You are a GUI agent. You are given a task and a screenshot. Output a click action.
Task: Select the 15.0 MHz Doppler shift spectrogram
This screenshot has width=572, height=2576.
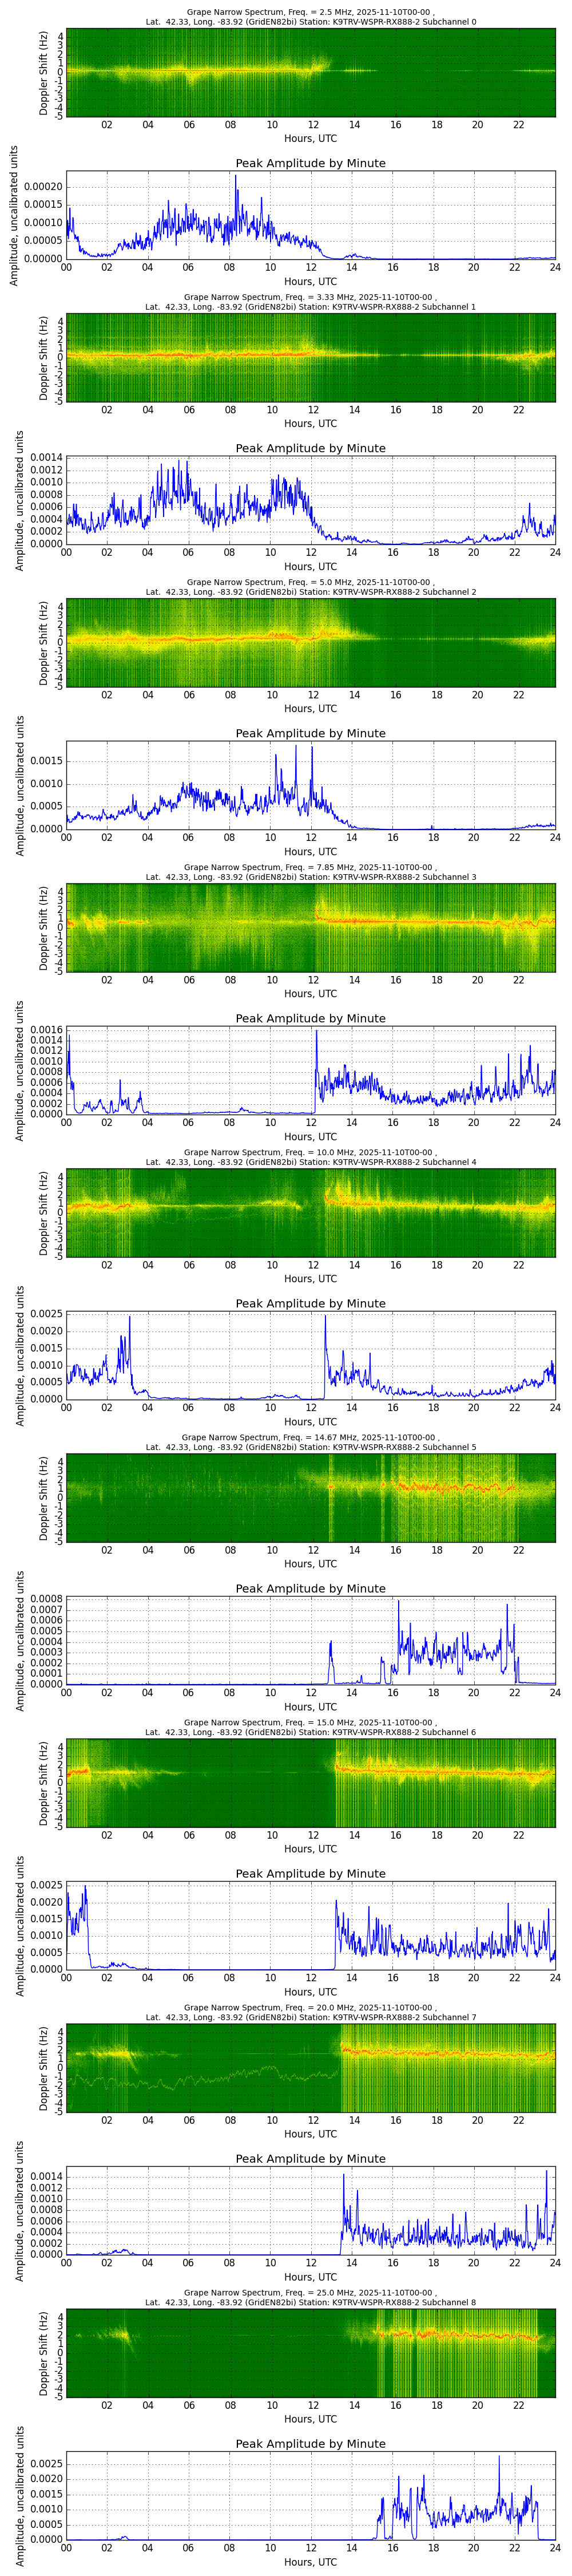pos(311,1783)
